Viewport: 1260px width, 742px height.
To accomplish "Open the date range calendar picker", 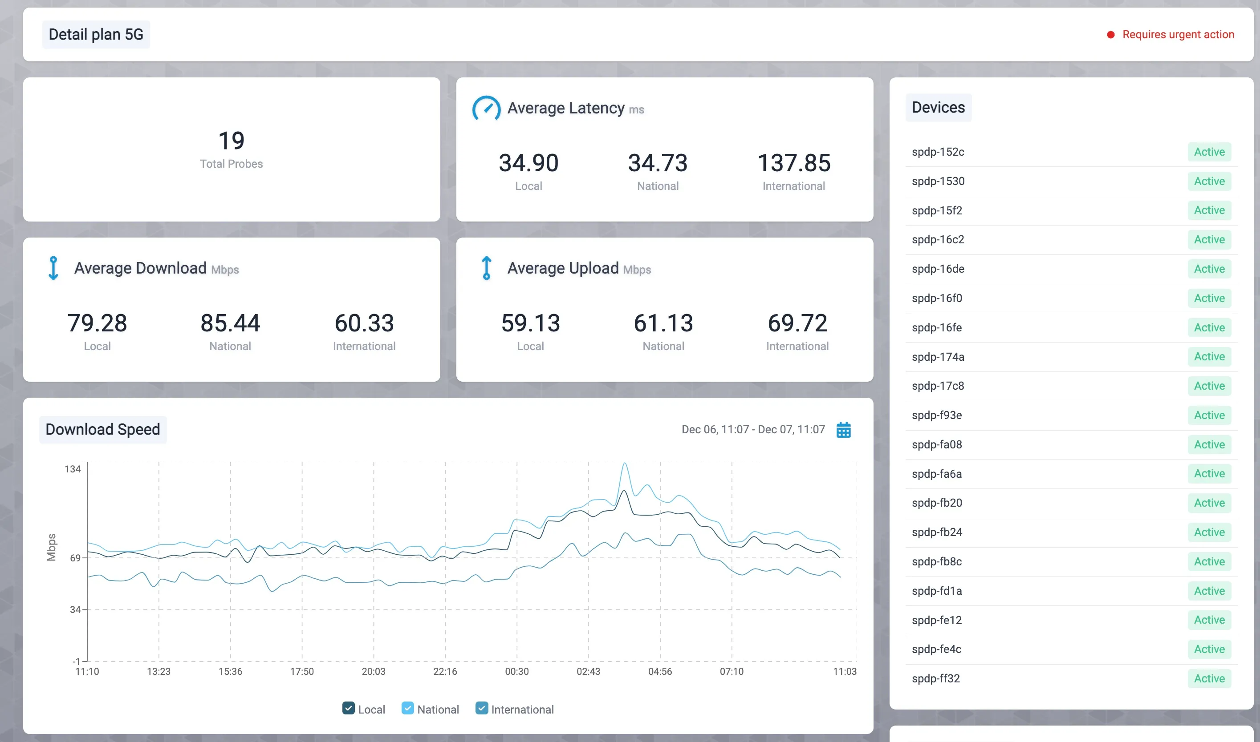I will (844, 430).
